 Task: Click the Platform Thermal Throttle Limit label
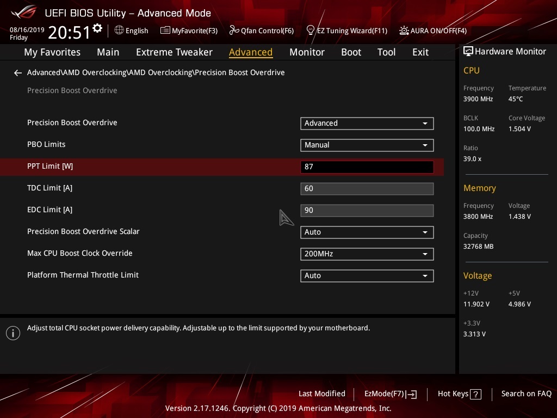point(83,275)
